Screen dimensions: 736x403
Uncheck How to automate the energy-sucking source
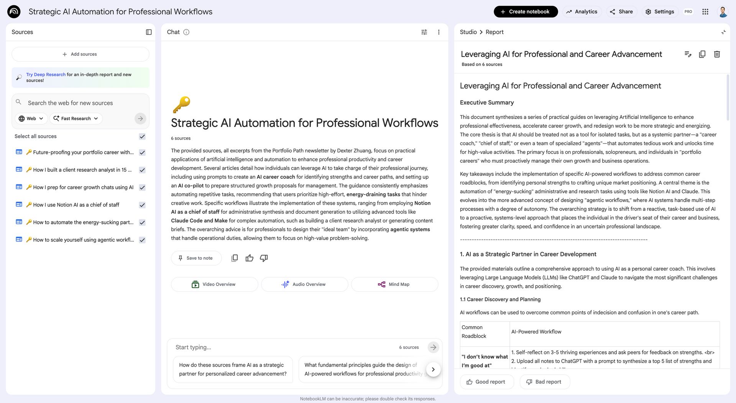coord(142,222)
